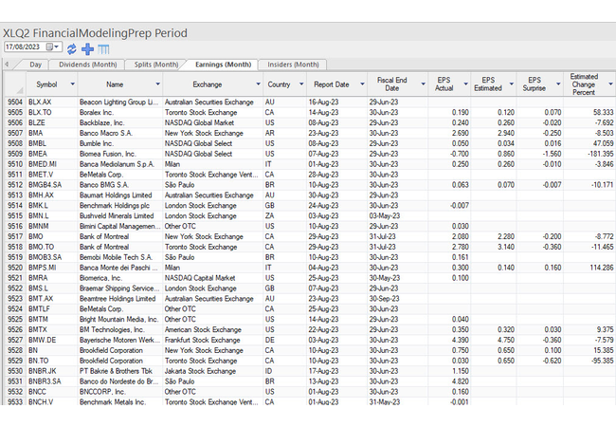The width and height of the screenshot is (616, 427).
Task: Open the Fiscal End Date filter dropdown
Action: coord(423,84)
